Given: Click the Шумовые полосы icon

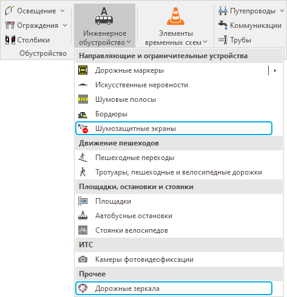Looking at the screenshot, I should (x=83, y=99).
